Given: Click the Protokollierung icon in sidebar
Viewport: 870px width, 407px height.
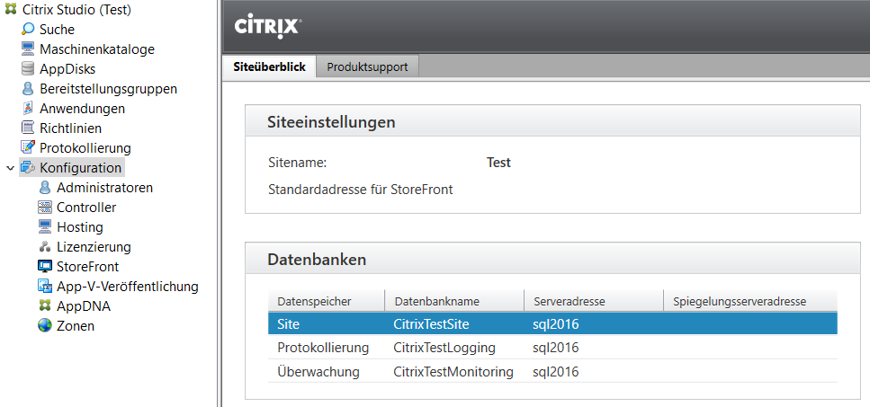Looking at the screenshot, I should 28,148.
